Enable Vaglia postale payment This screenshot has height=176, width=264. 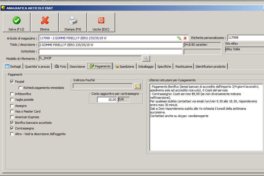(x=12, y=100)
